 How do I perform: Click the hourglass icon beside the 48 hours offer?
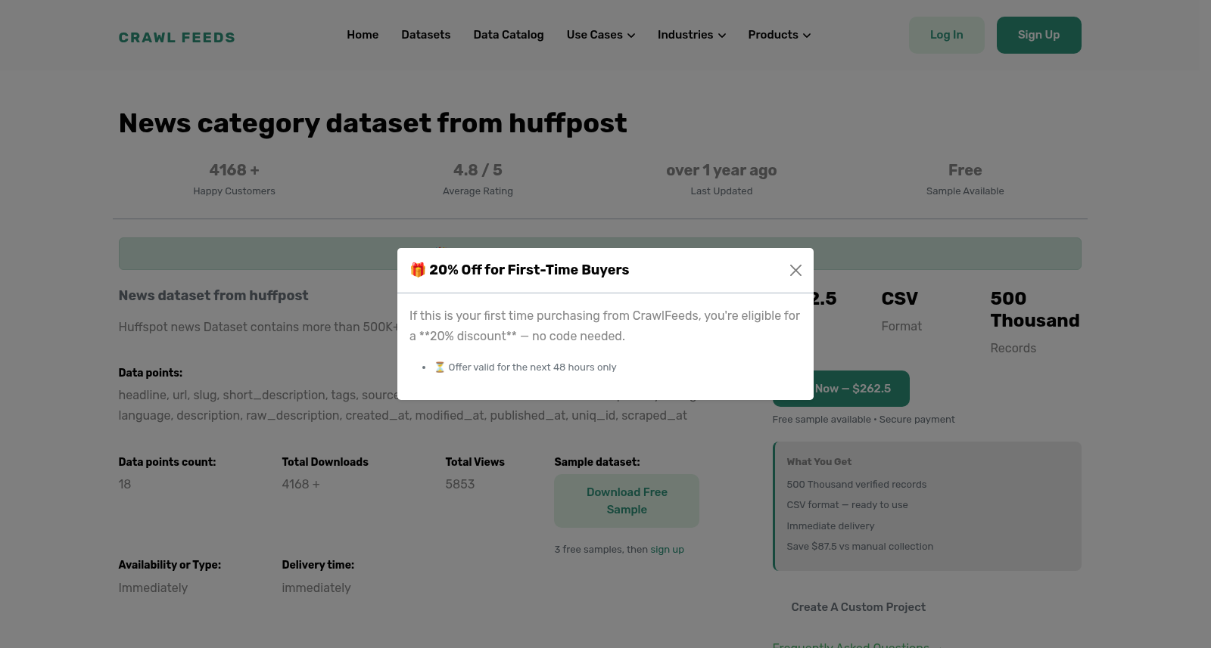pos(440,367)
